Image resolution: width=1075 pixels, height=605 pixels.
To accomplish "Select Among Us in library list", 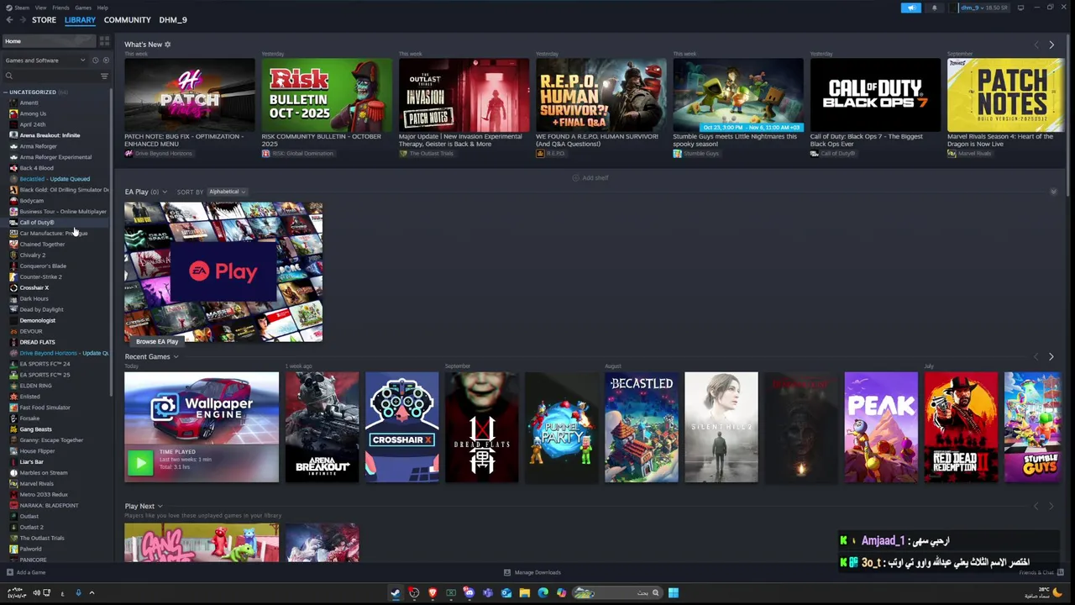I will [x=33, y=113].
